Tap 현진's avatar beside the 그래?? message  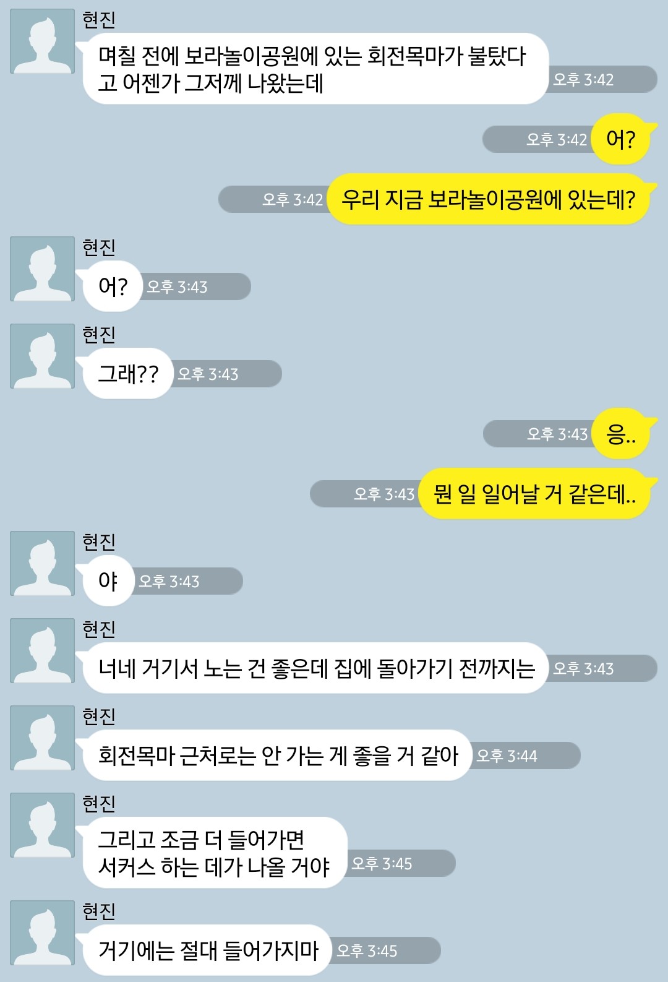click(x=42, y=356)
